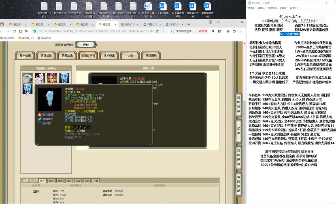Select the 仙车 mount tab

tap(78, 181)
